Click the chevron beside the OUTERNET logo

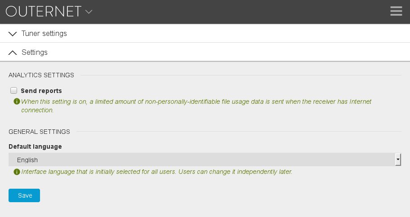89,12
